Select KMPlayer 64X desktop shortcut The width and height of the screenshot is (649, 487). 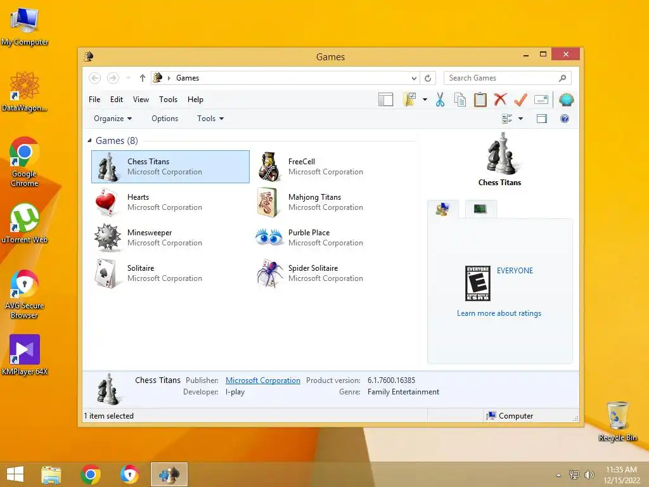25,355
